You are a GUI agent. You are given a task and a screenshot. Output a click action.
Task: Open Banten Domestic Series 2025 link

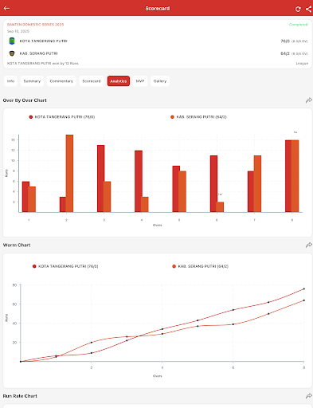(x=35, y=25)
